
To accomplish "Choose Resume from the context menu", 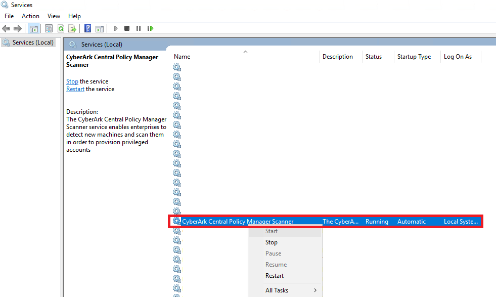I will coord(276,264).
